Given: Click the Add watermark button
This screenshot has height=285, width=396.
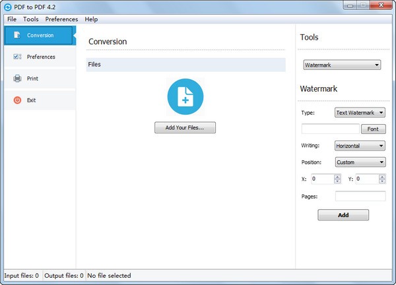Looking at the screenshot, I should [343, 215].
